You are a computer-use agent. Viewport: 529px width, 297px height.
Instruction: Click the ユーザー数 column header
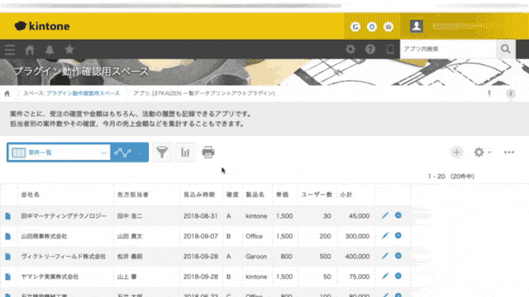click(x=317, y=195)
